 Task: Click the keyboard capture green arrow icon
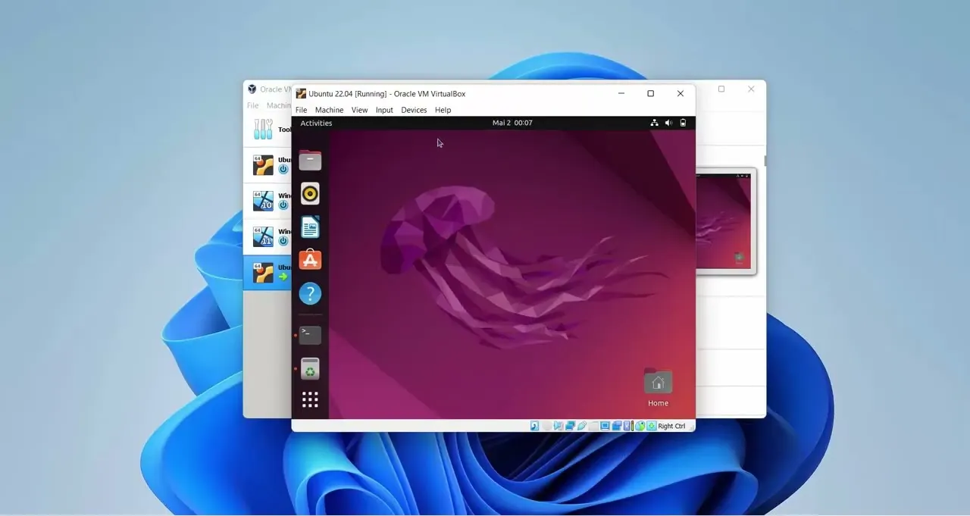pyautogui.click(x=652, y=426)
